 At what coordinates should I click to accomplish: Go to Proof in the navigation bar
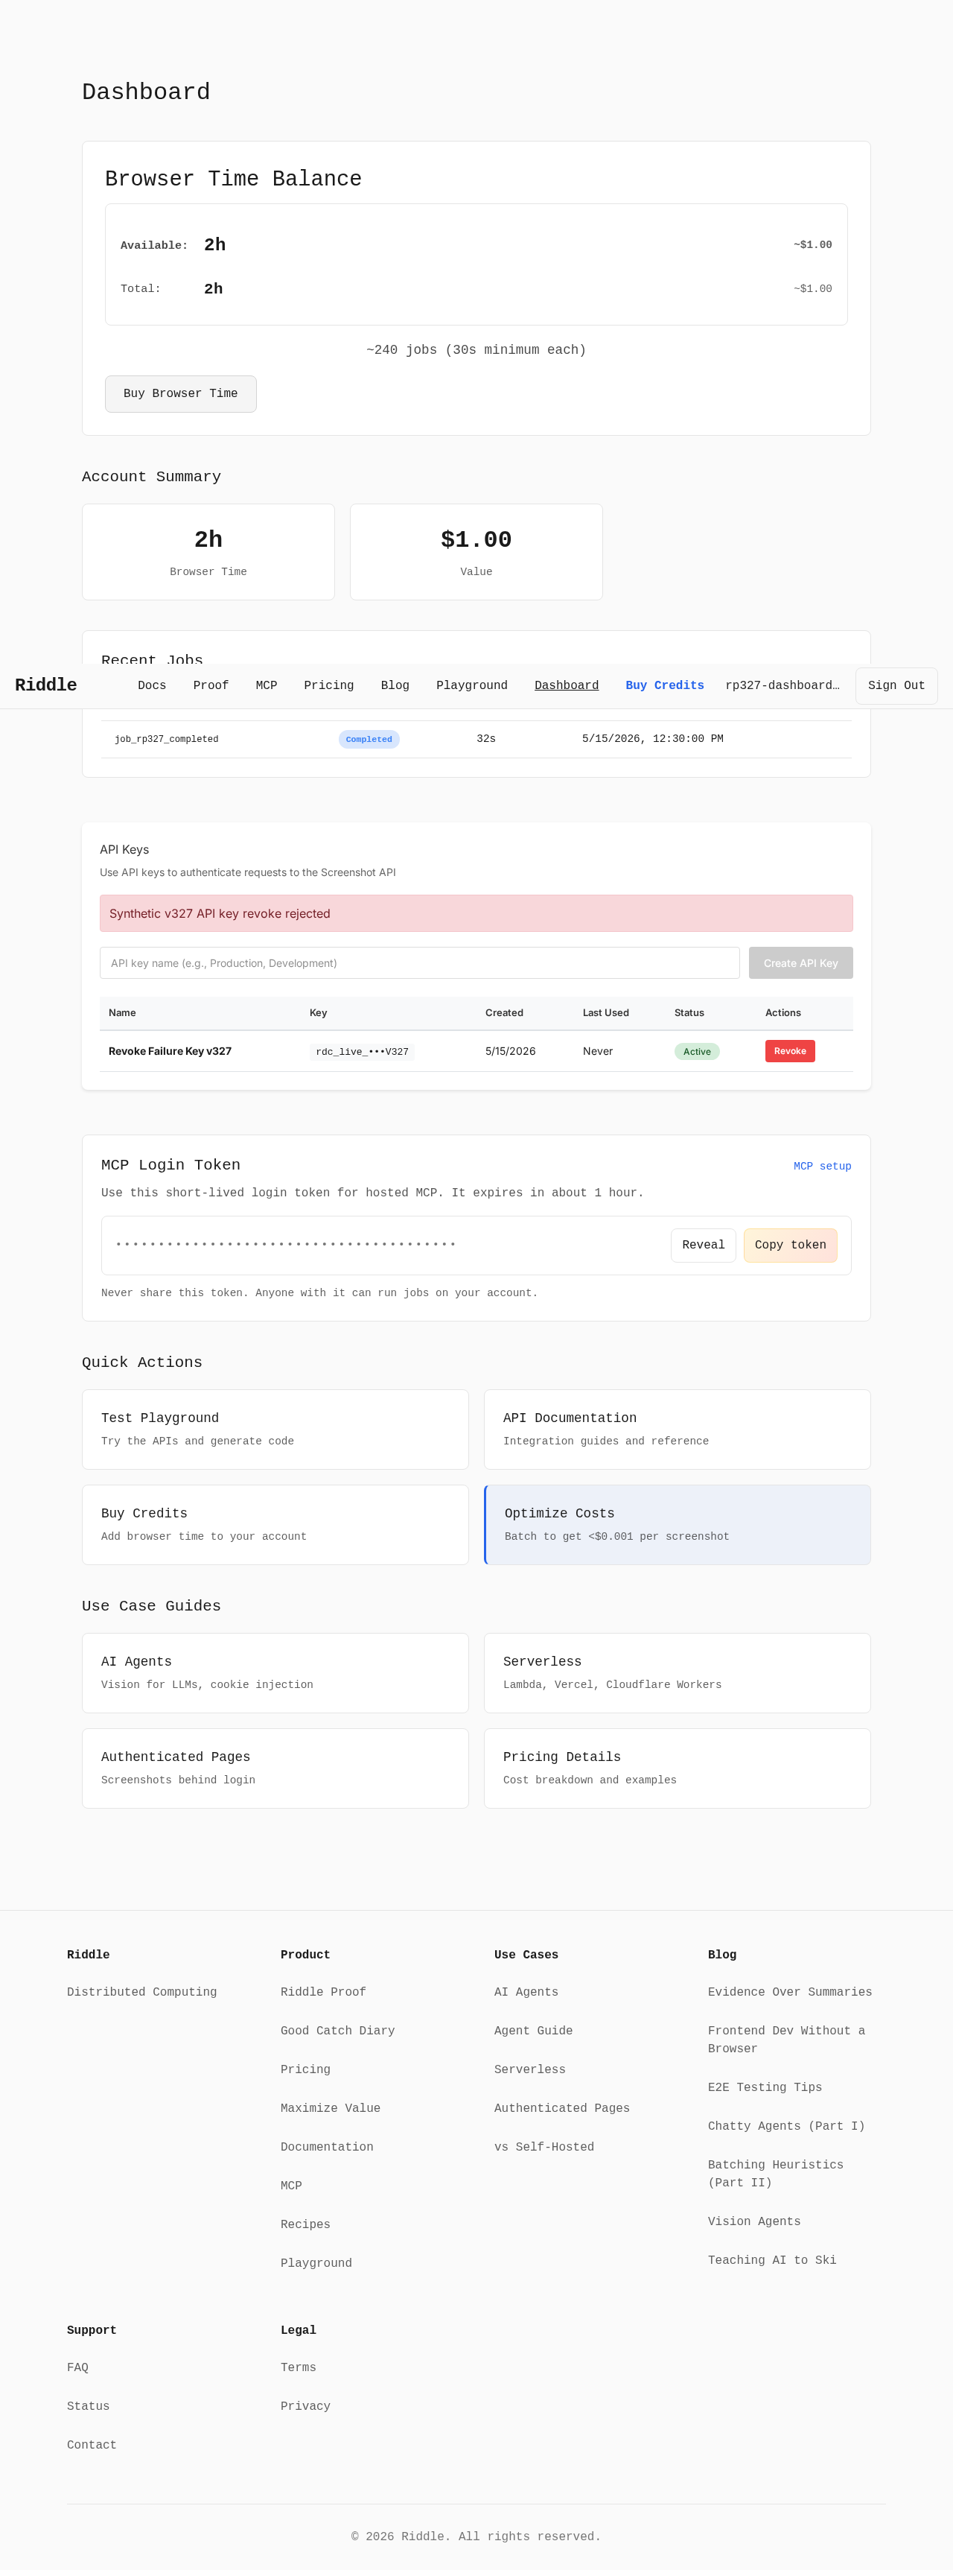[211, 685]
